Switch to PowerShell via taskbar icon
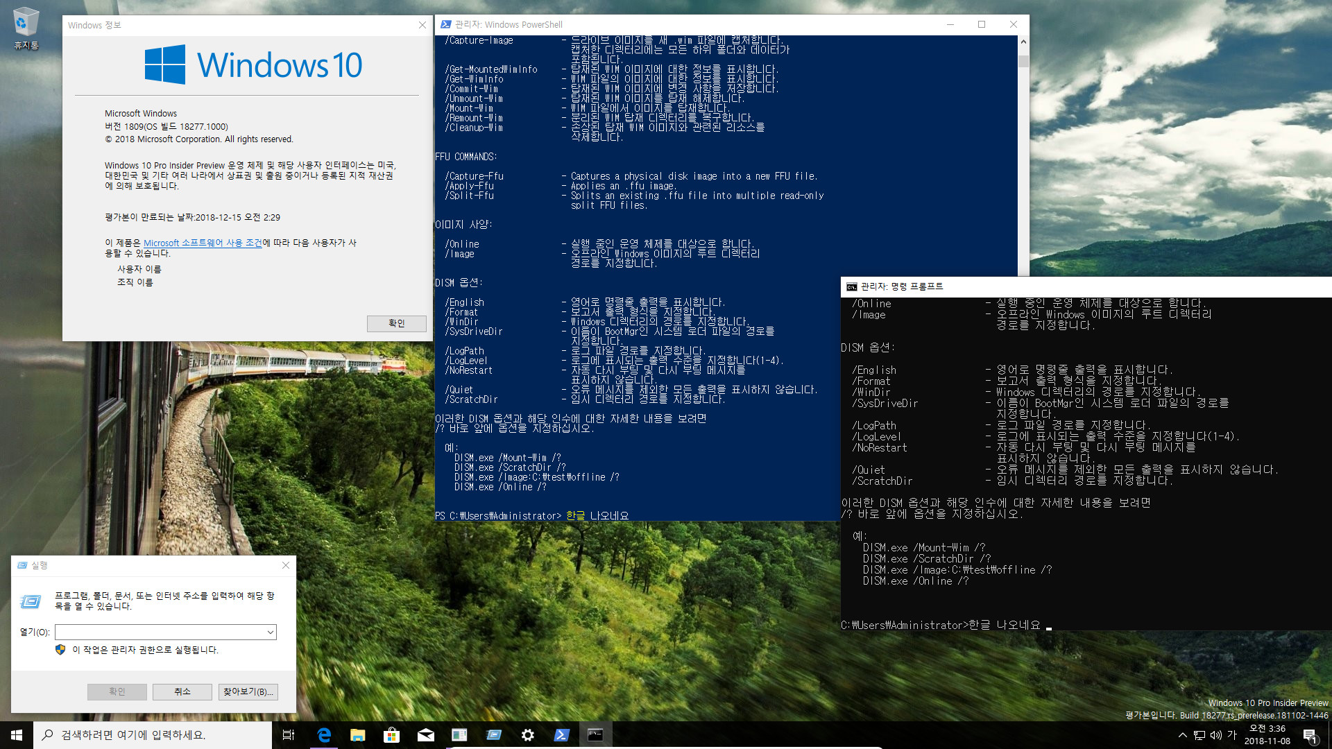This screenshot has width=1332, height=749. click(562, 735)
